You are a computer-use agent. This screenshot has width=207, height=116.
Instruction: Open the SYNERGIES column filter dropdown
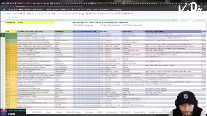click(x=72, y=32)
